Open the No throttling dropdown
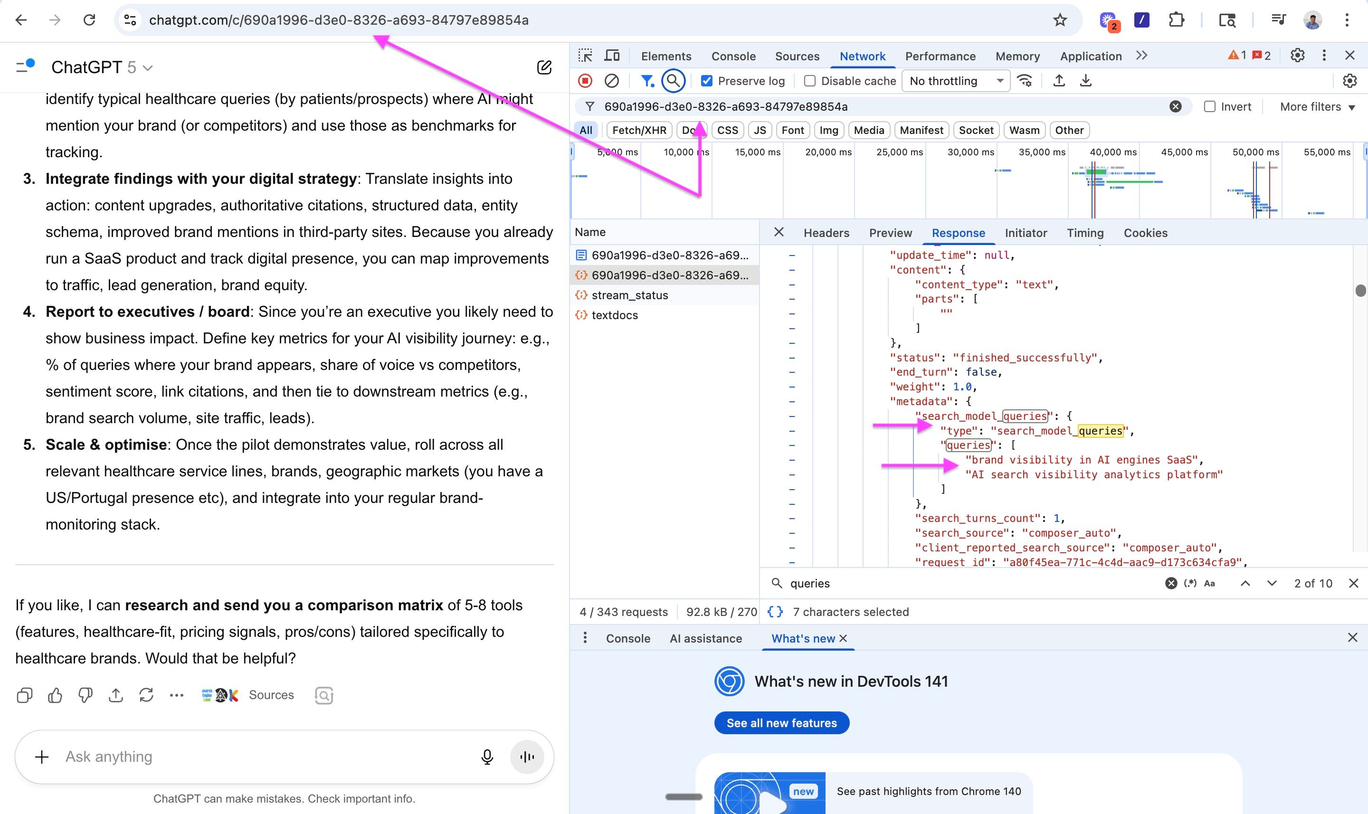 956,81
